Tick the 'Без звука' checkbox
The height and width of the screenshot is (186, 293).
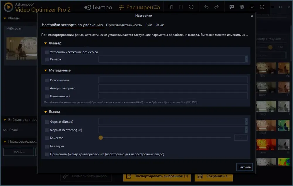tap(47, 146)
